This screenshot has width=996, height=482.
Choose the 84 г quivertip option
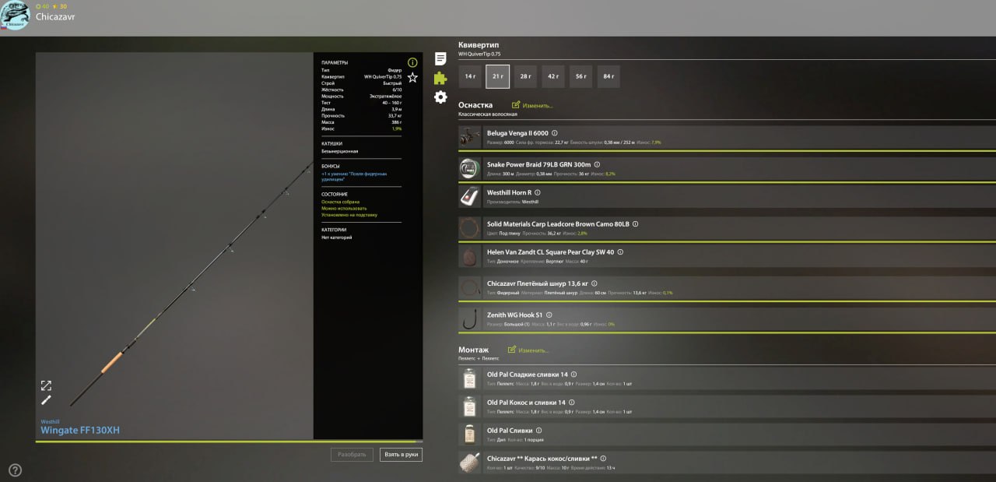[608, 76]
